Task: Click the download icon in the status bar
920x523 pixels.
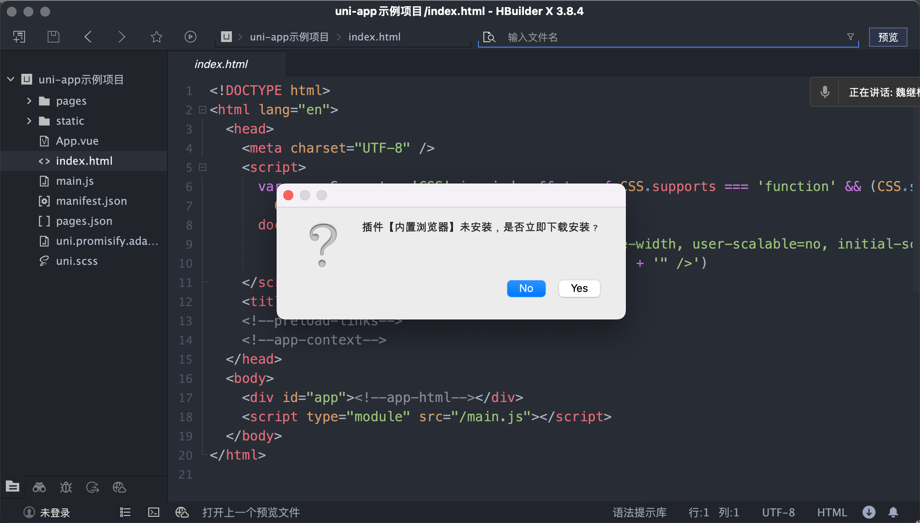Action: (869, 512)
